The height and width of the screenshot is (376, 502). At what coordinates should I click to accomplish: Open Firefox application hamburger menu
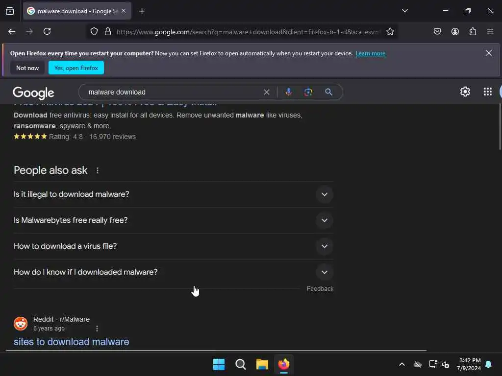point(490,31)
